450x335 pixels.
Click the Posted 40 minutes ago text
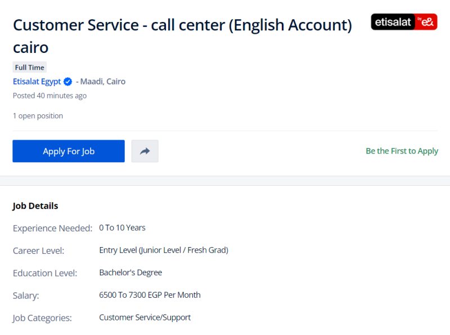click(x=49, y=96)
